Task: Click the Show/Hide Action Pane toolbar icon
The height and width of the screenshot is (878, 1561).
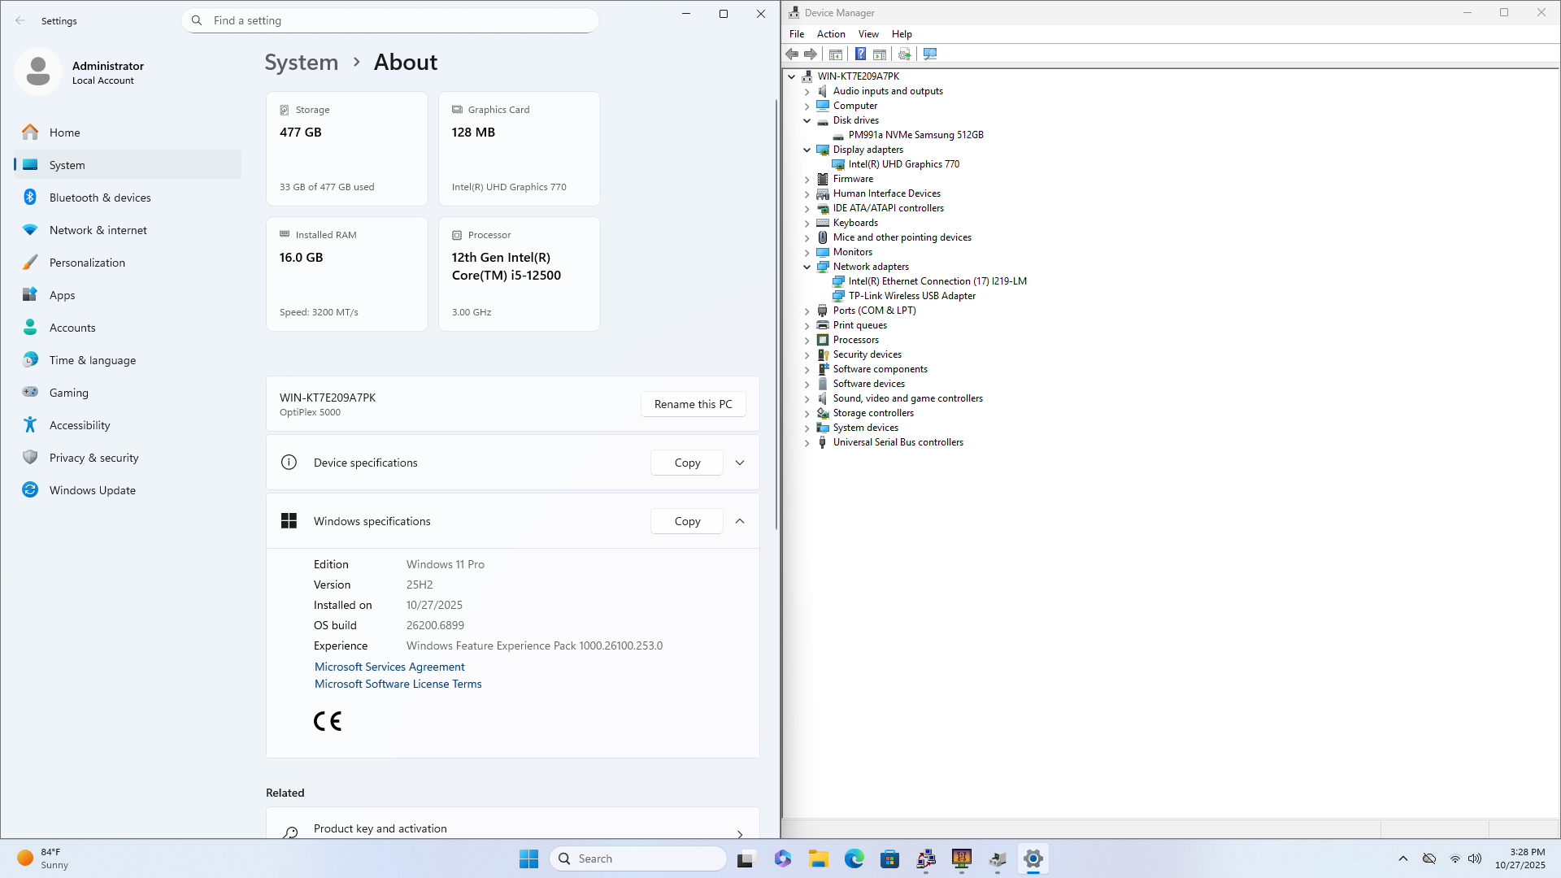Action: (x=880, y=54)
